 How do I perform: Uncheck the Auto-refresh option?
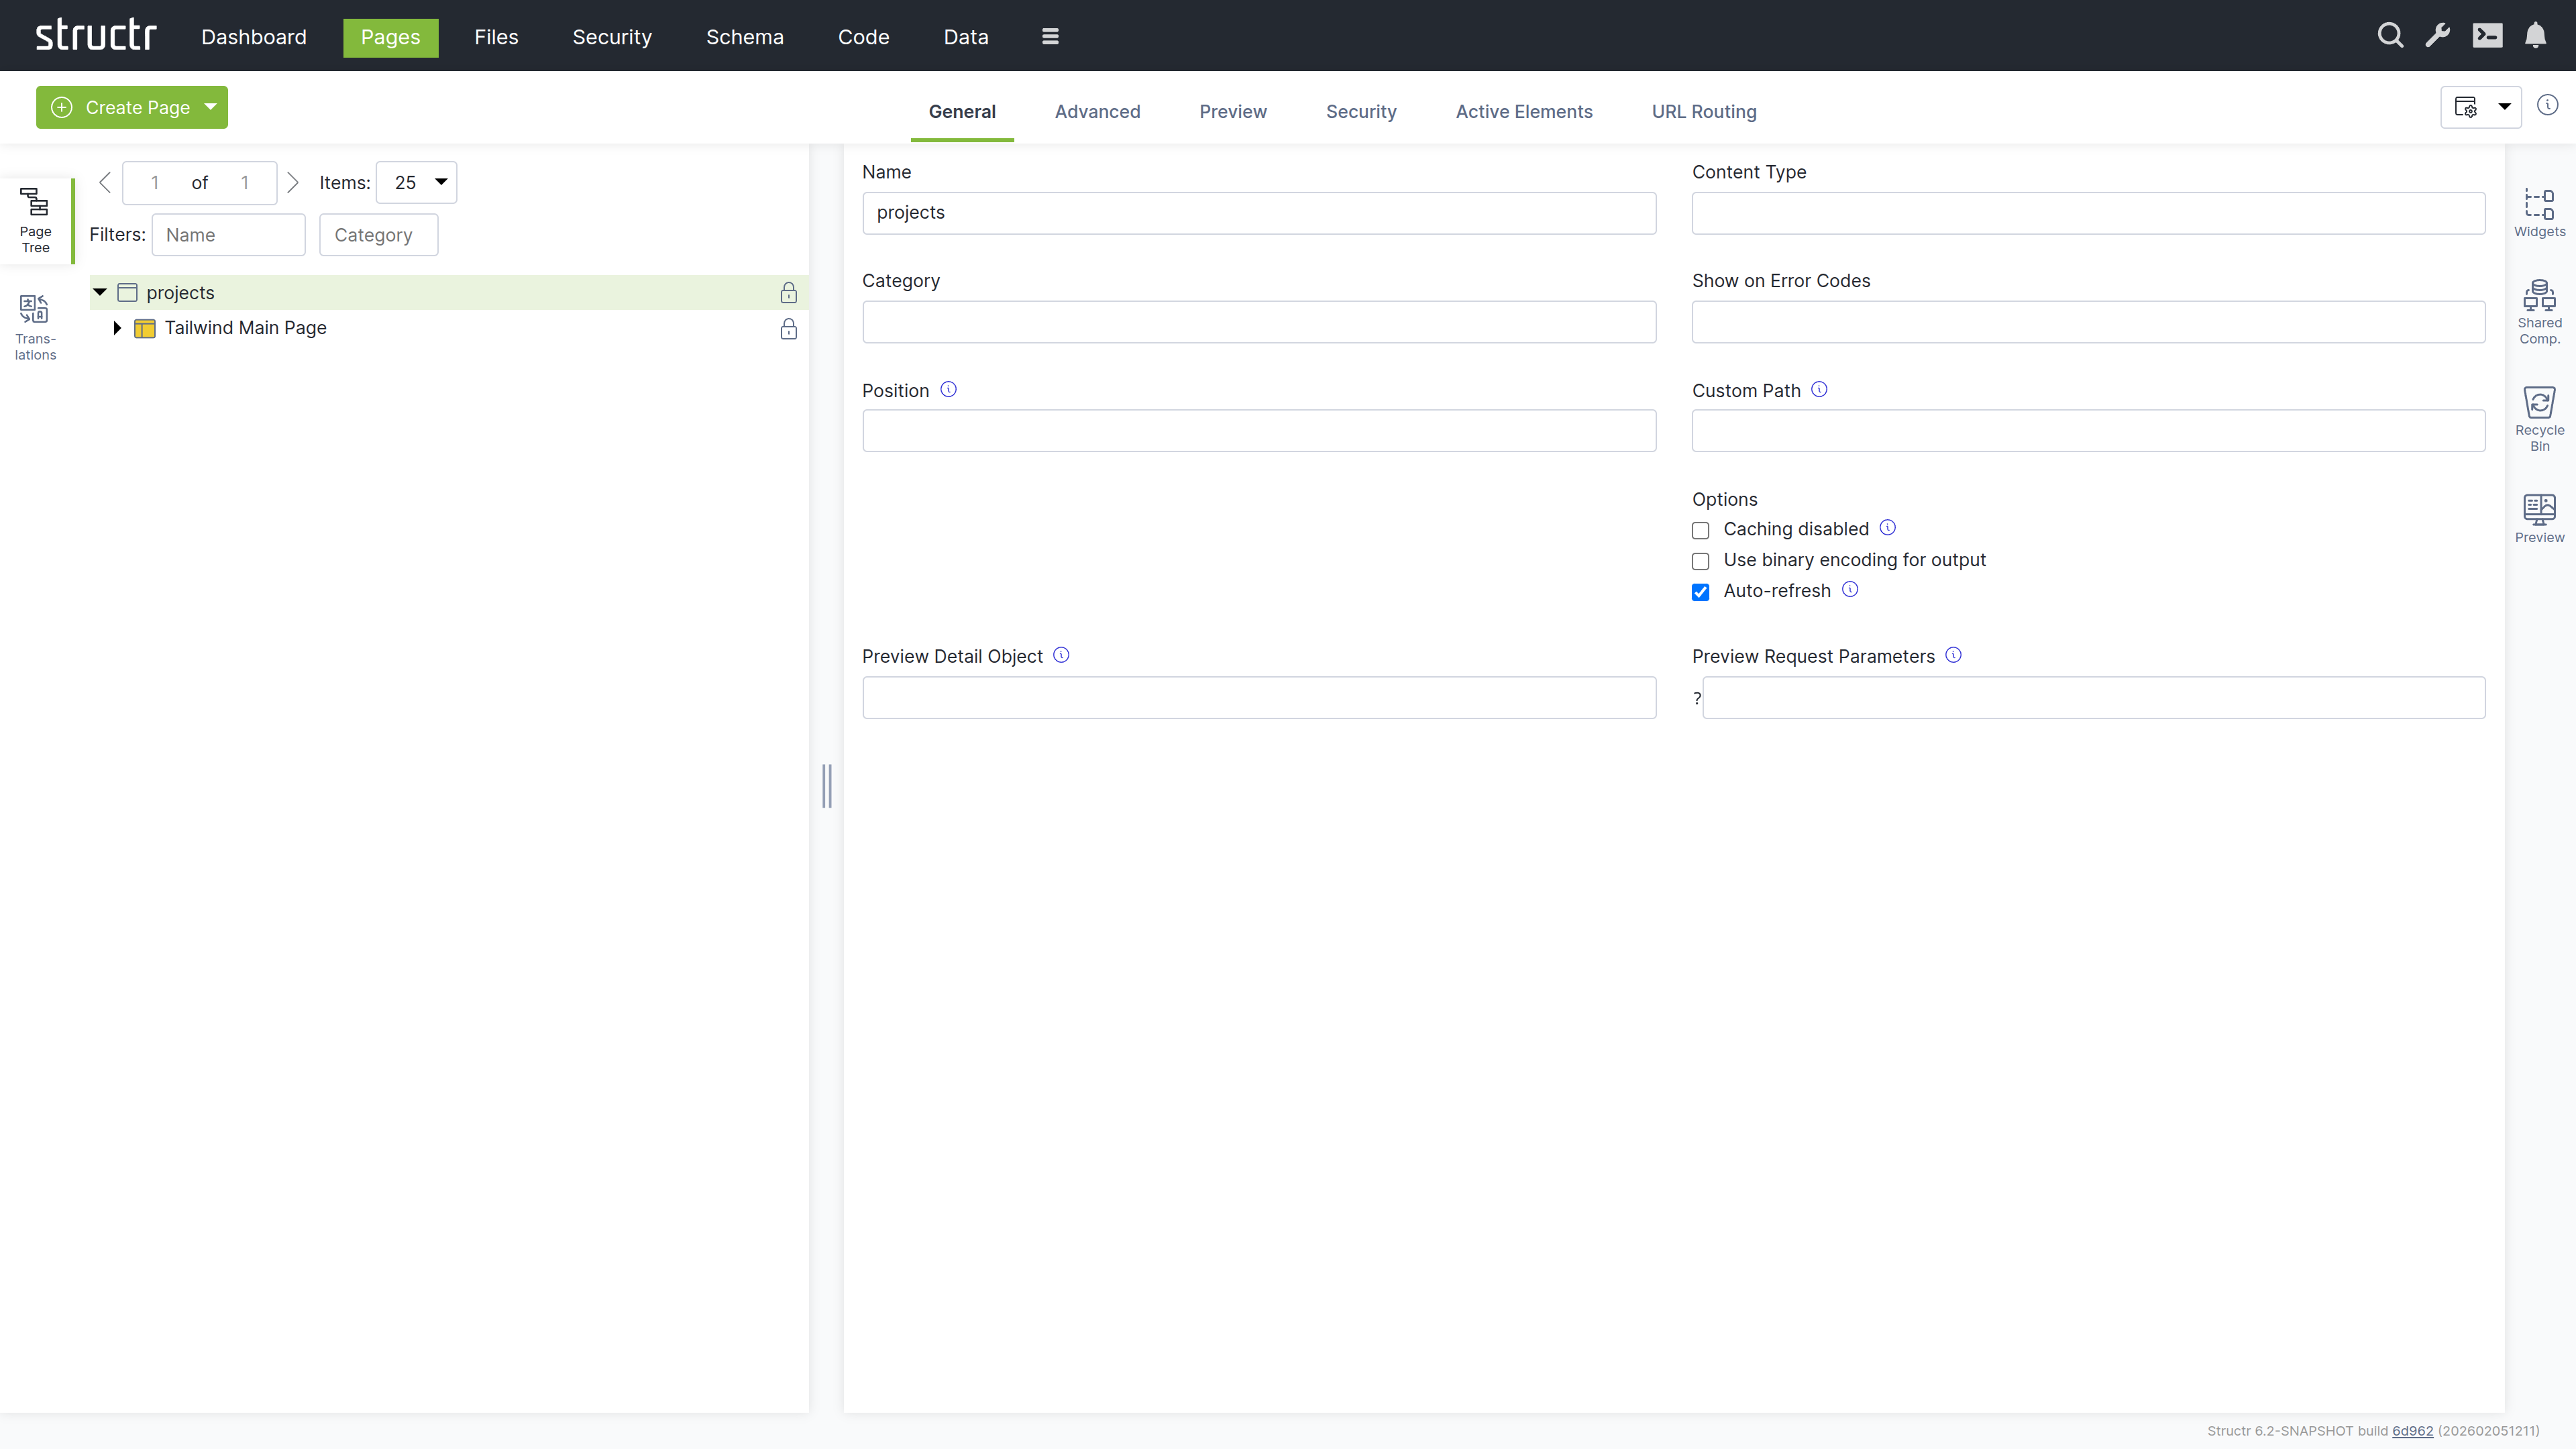click(1700, 592)
